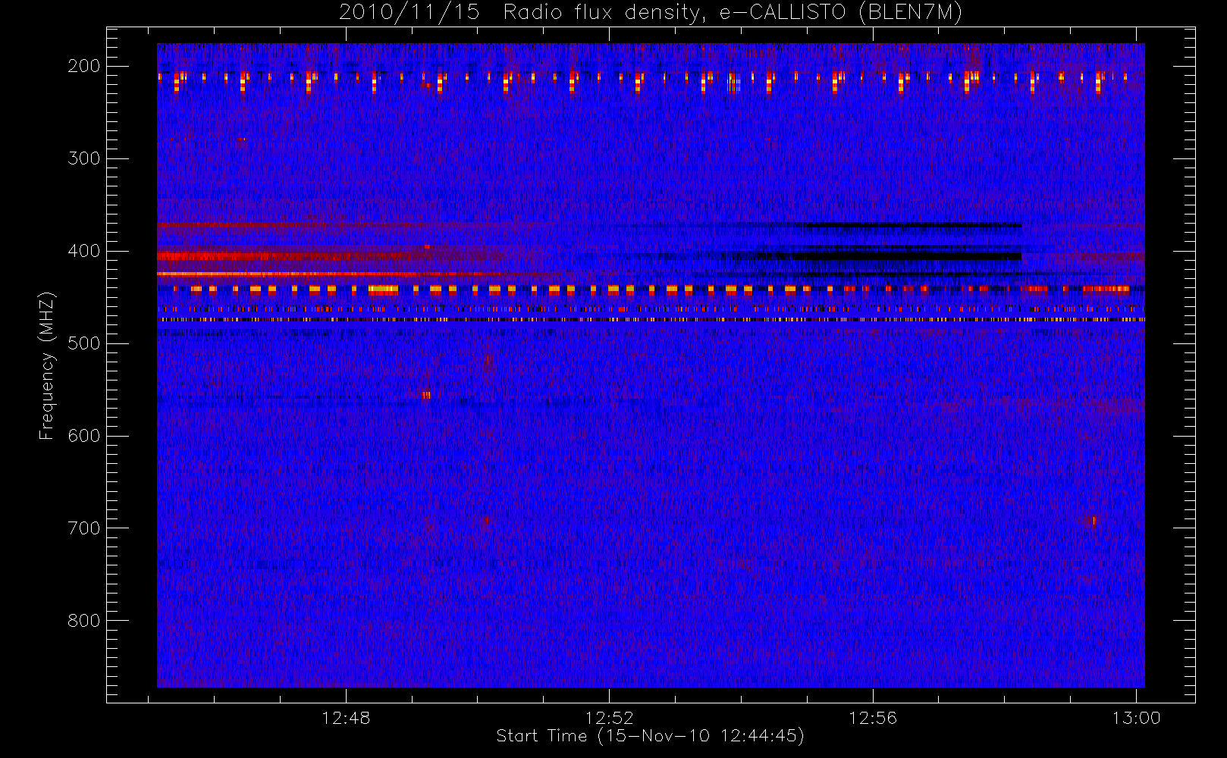This screenshot has height=758, width=1227.
Task: Click the bright burst spot near 555 MHz
Action: 426,394
